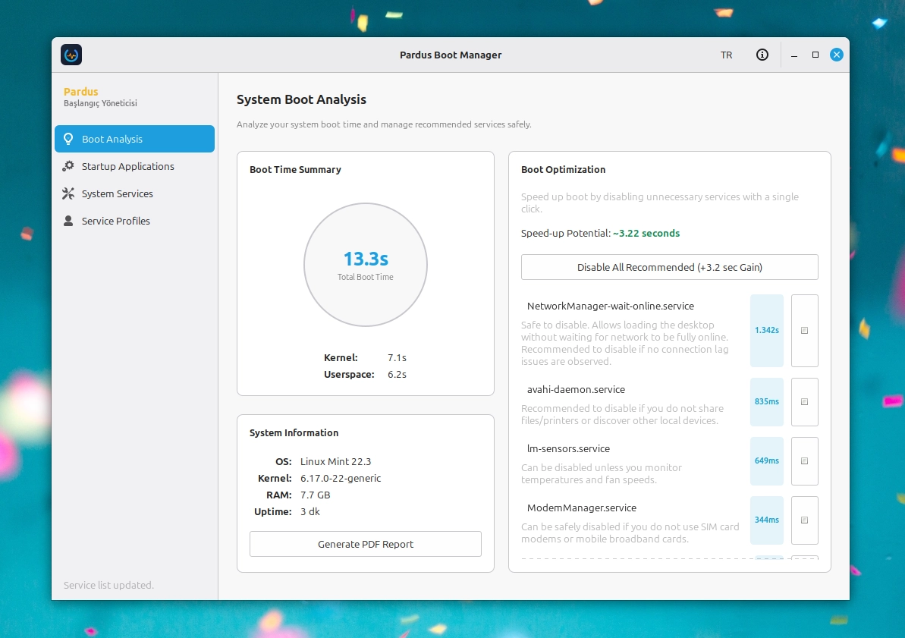Click the lightbulb icon beside Boot Analysis
Image resolution: width=905 pixels, height=638 pixels.
[x=68, y=139]
